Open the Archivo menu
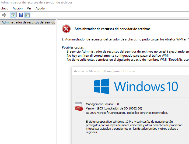The width and height of the screenshot is (189, 144). 4,8
